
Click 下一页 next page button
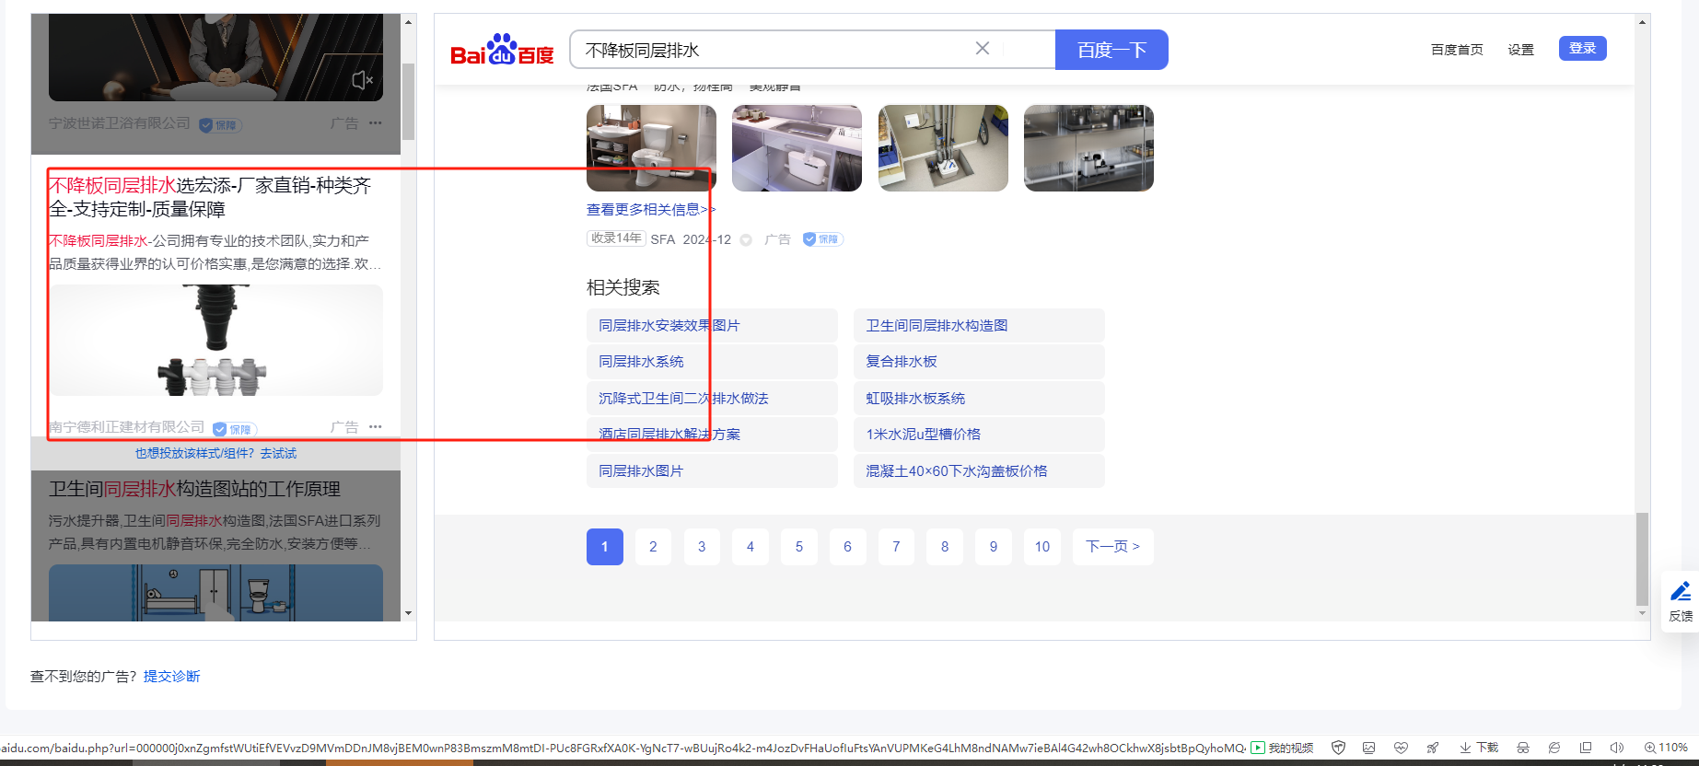1113,547
